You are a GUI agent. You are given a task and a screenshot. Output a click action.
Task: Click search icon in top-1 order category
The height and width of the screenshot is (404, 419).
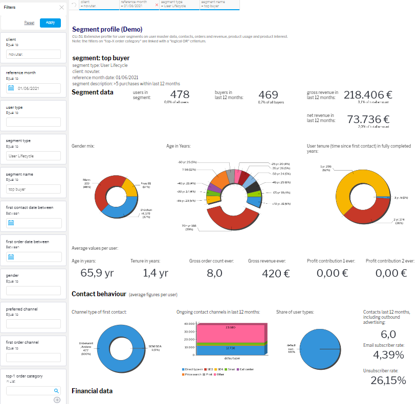57,391
